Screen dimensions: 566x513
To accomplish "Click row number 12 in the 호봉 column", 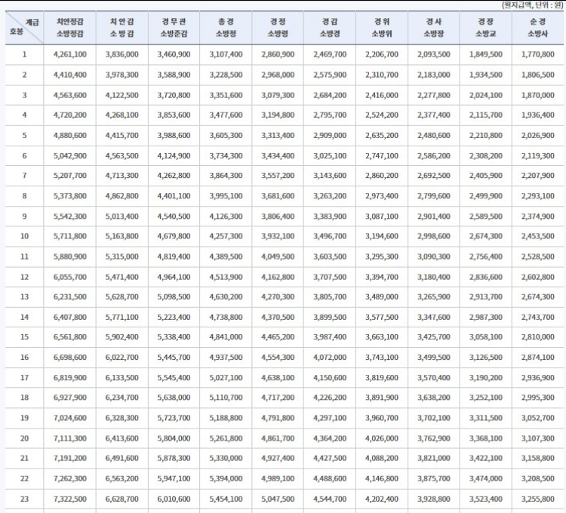I will click(x=24, y=278).
